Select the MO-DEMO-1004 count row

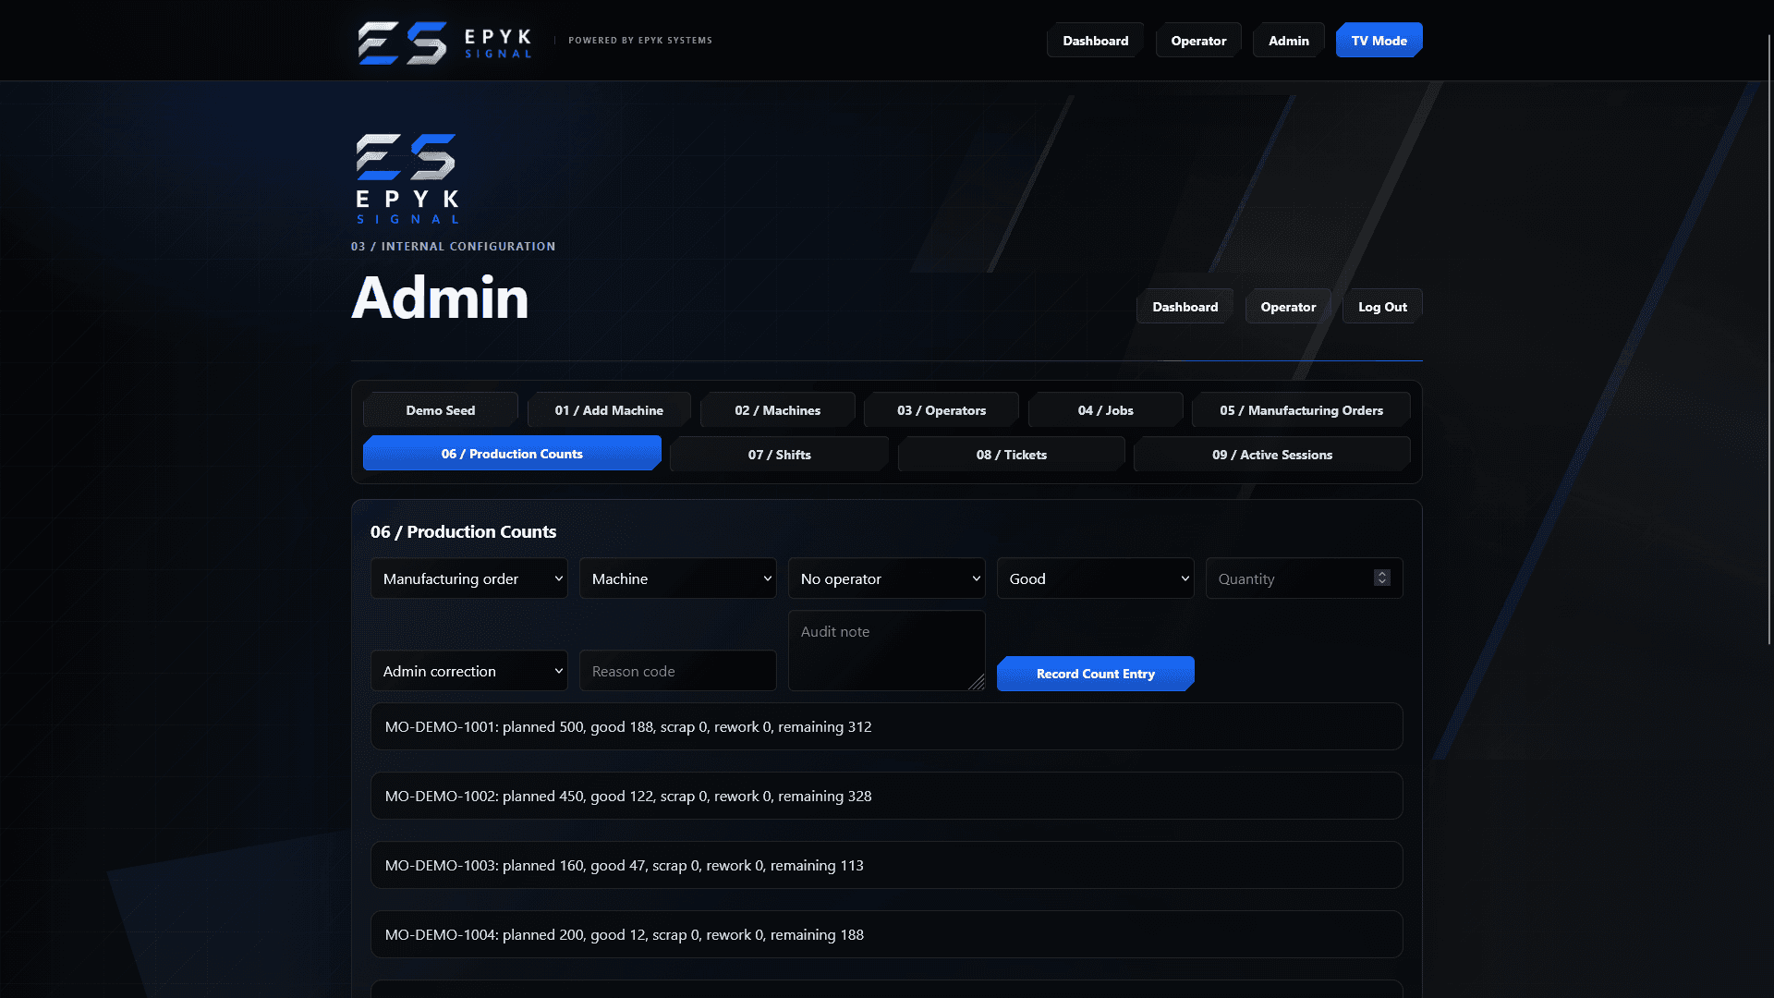tap(887, 934)
